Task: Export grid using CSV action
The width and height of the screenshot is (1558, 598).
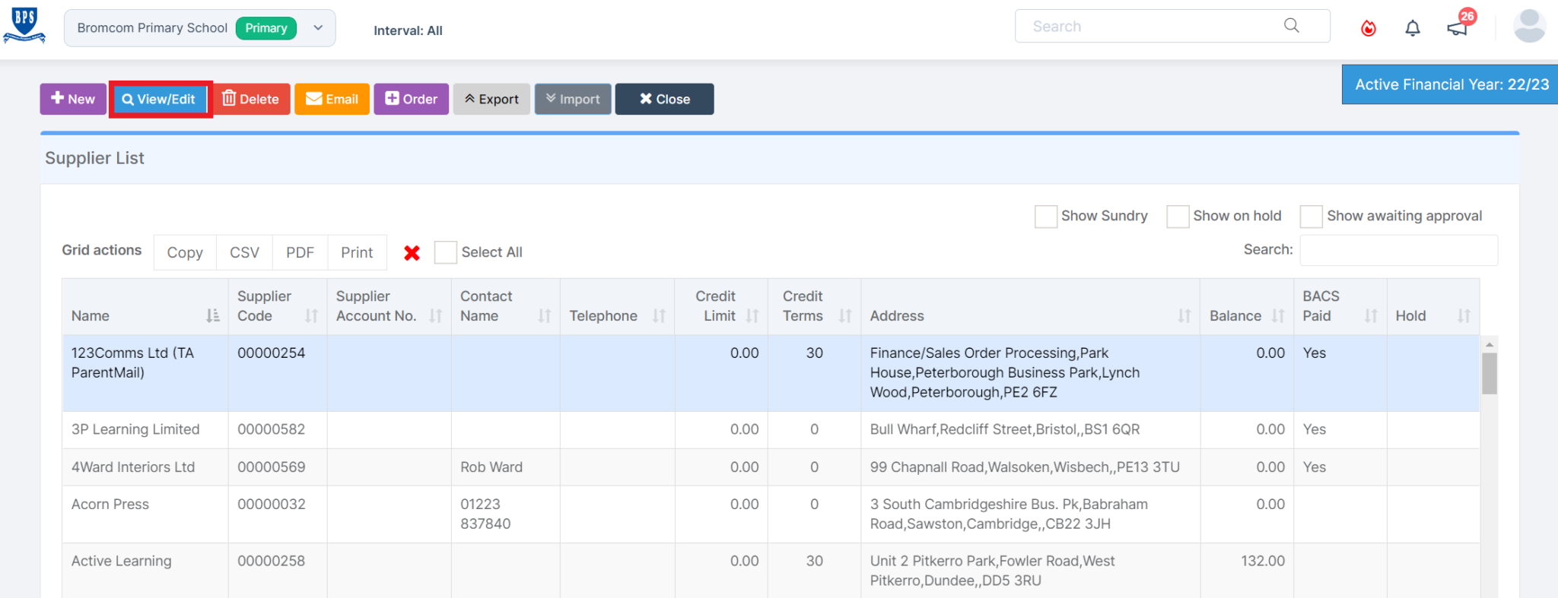Action: tap(244, 252)
